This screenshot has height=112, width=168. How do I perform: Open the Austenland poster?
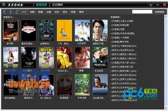[x=11, y=58]
